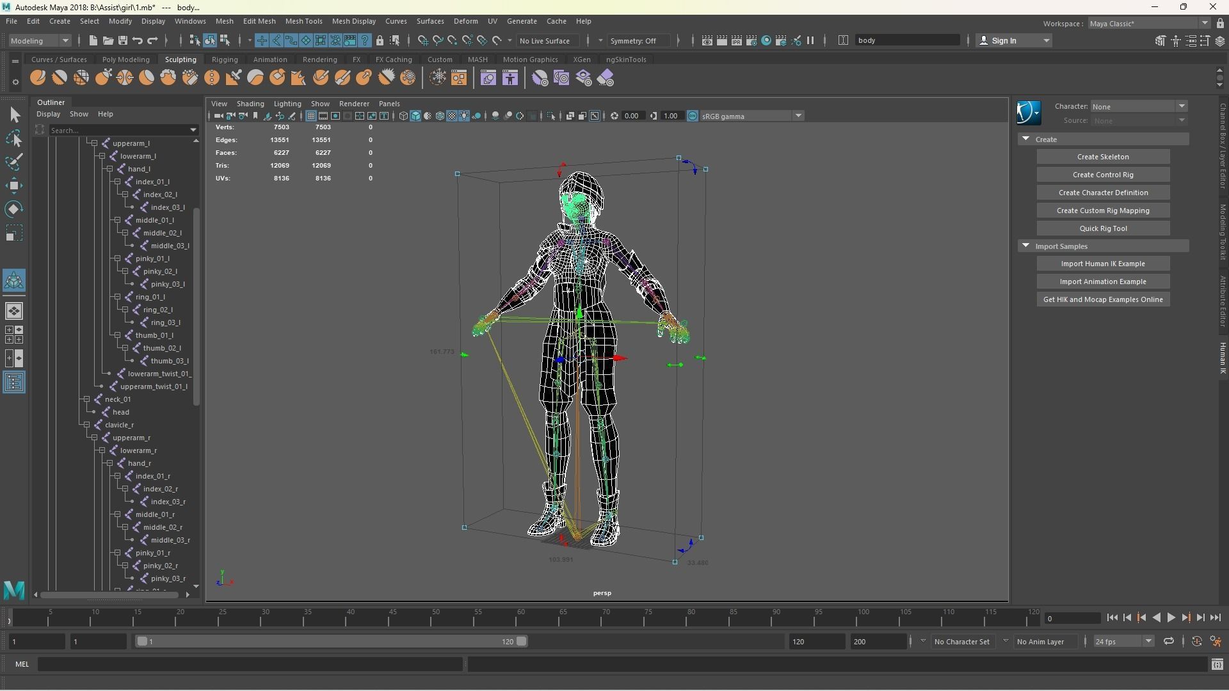The width and height of the screenshot is (1229, 691).
Task: Open the Mesh Tools menu
Action: (x=303, y=21)
